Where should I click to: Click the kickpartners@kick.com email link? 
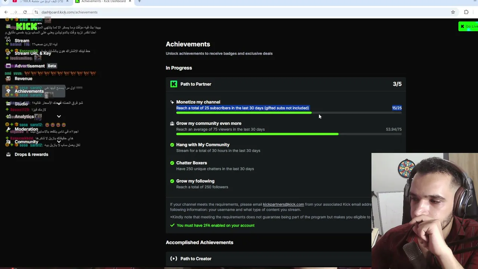click(283, 204)
